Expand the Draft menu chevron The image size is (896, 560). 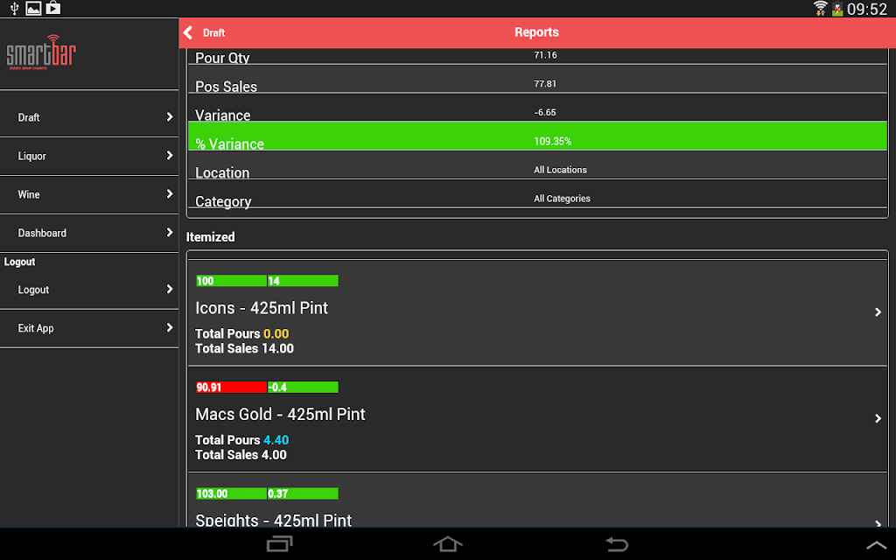coord(170,116)
